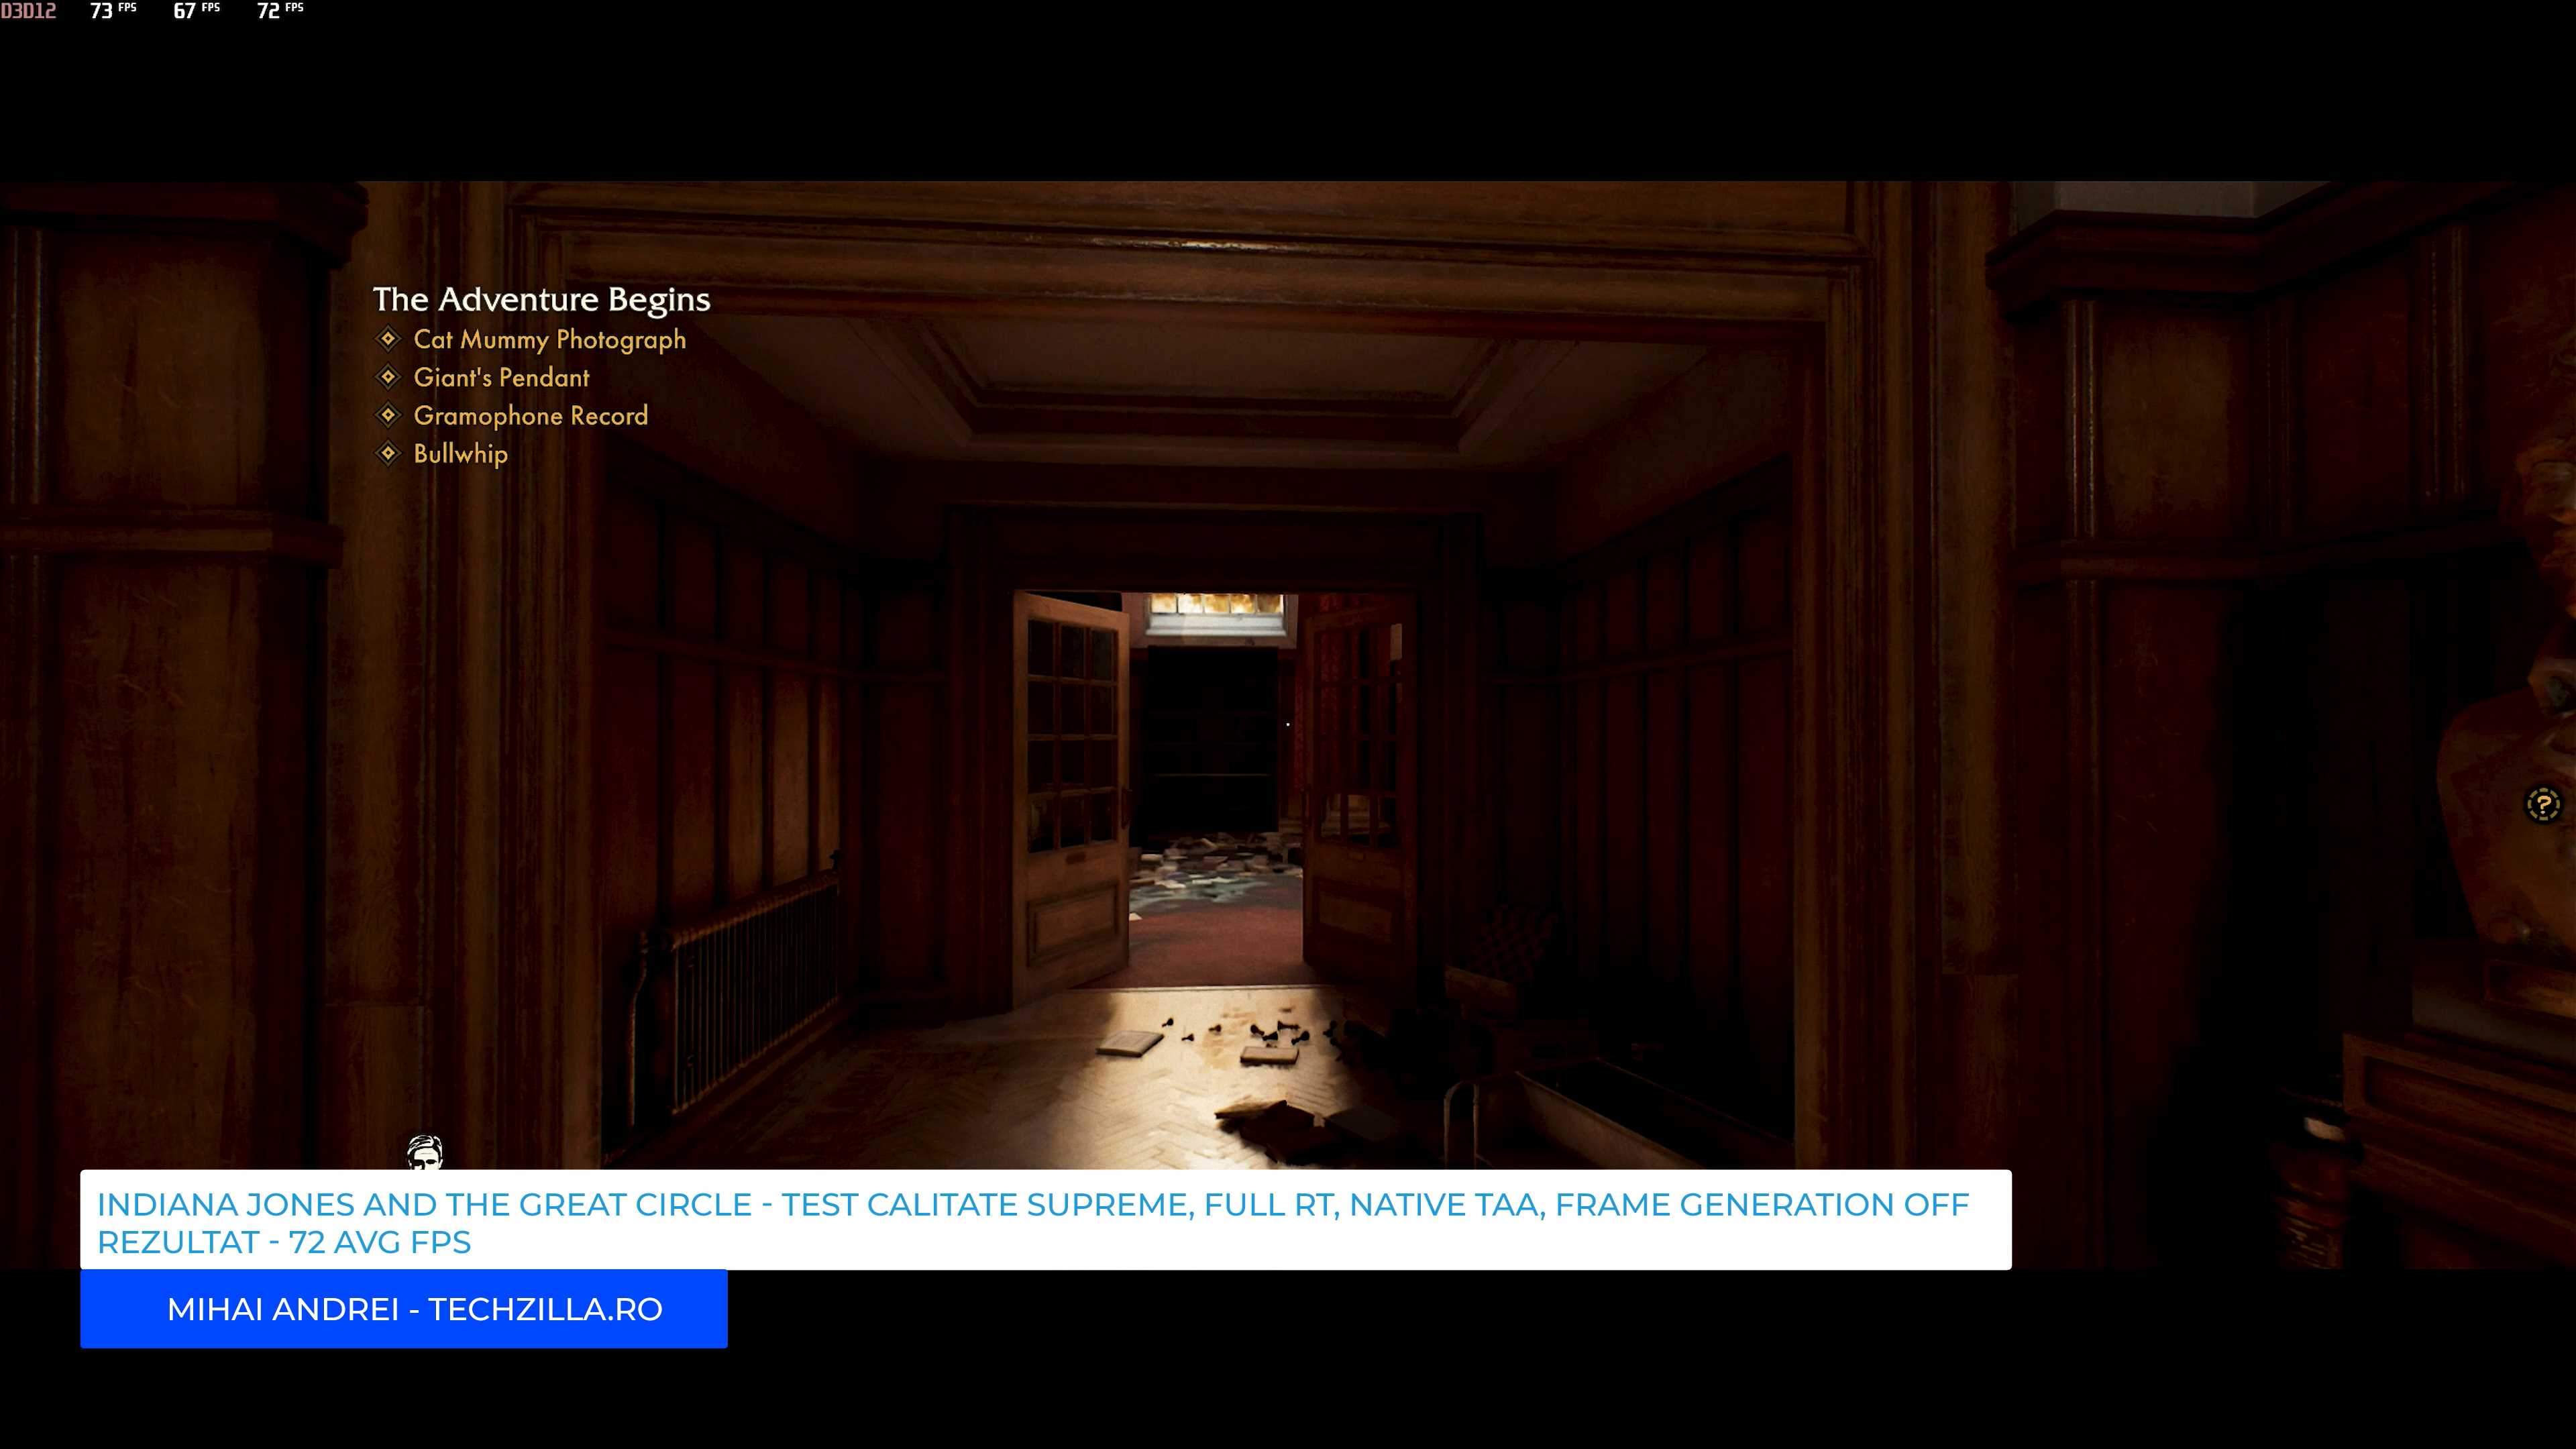Click the D3D12 overlay label
The width and height of the screenshot is (2576, 1449).
29,11
